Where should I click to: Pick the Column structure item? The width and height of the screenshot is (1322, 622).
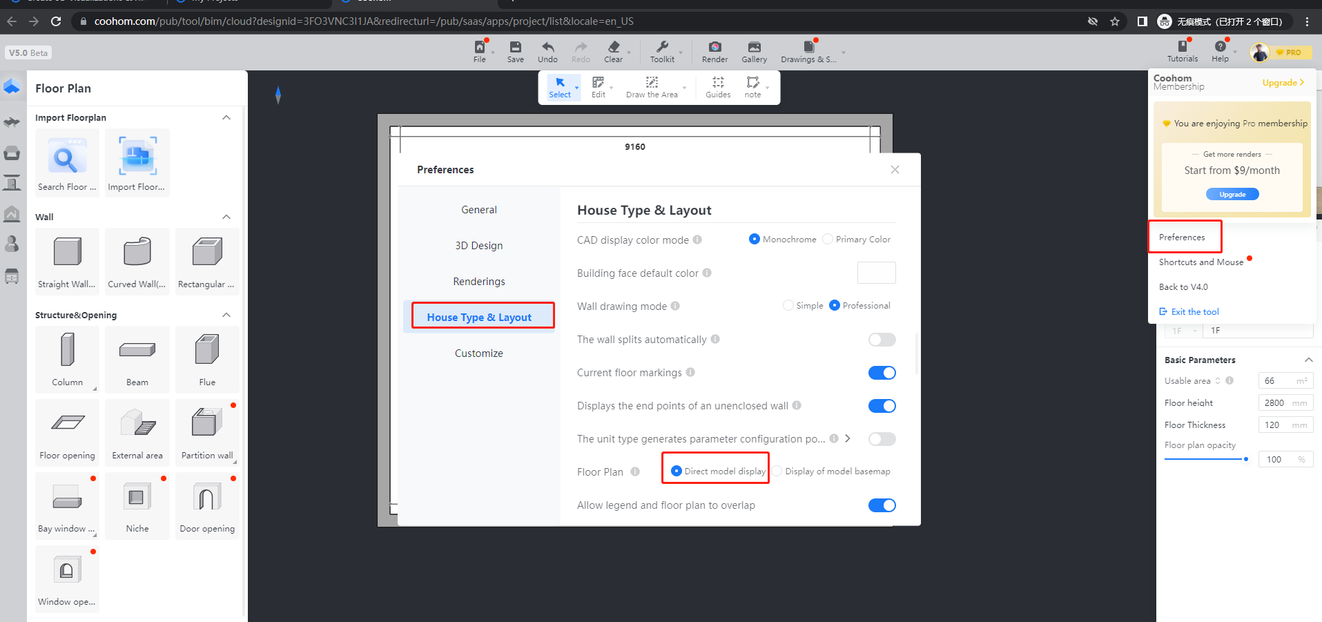pos(67,359)
